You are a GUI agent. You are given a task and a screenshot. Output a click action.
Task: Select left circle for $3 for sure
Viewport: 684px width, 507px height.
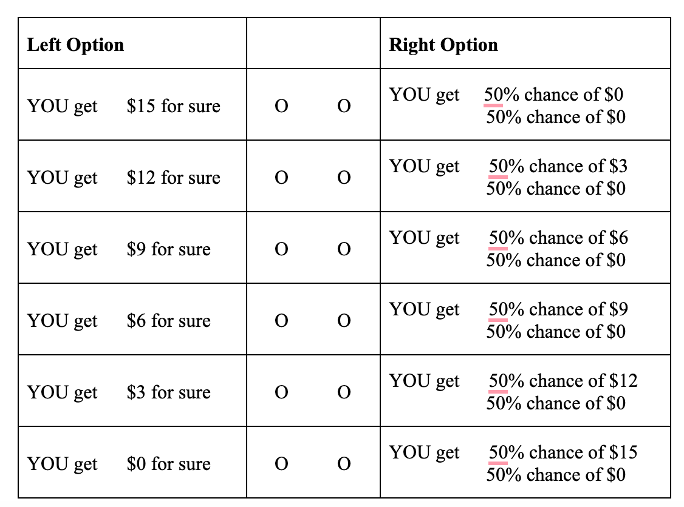pos(281,393)
